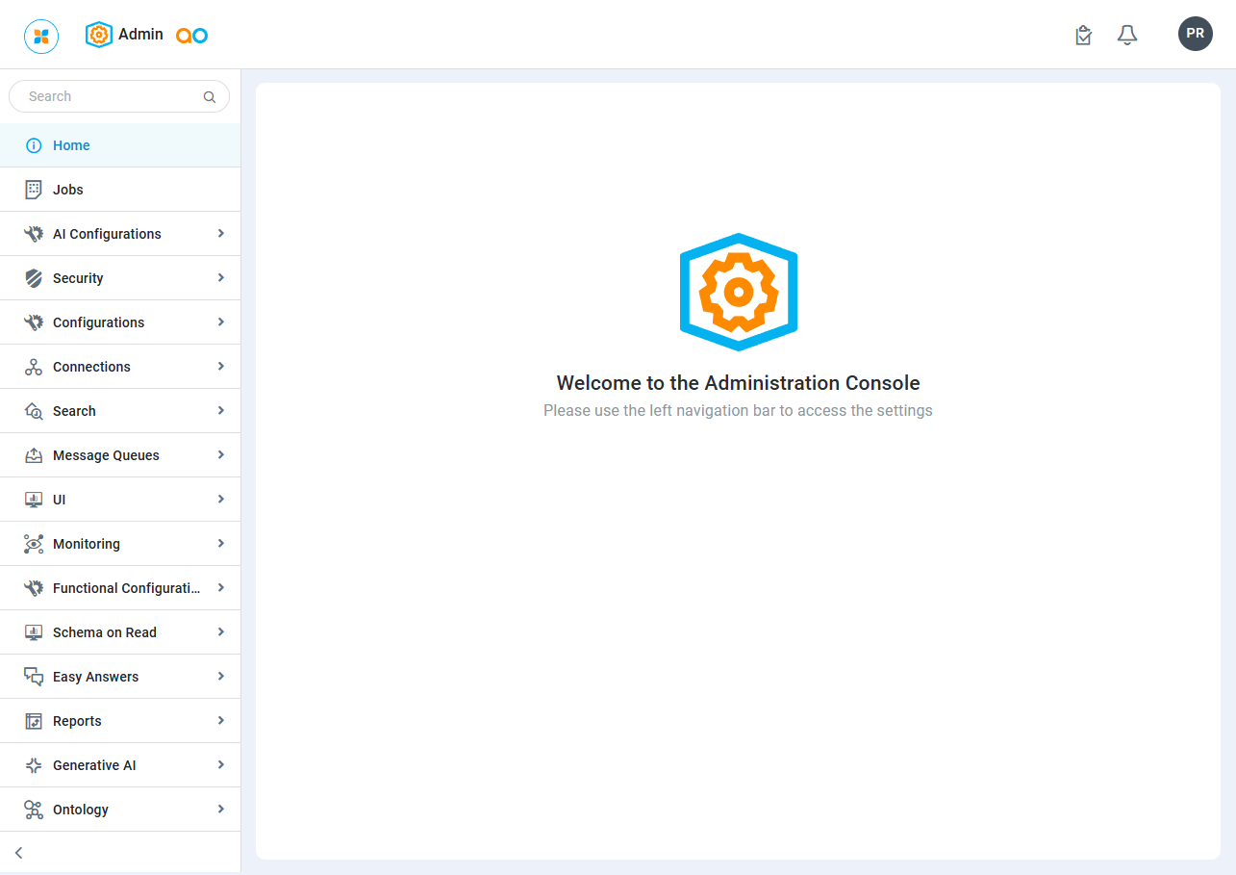Viewport: 1236px width, 875px height.
Task: Expand the Message Queues chevron
Action: point(221,455)
